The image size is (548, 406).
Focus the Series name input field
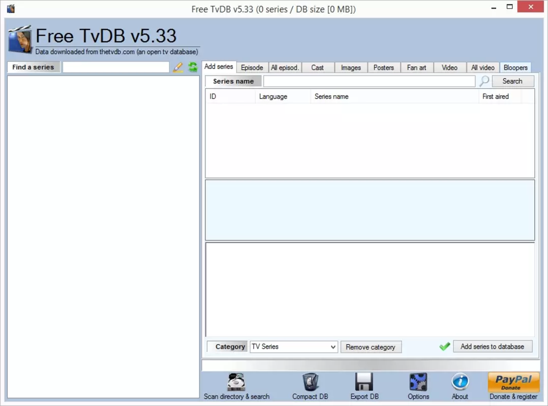pyautogui.click(x=369, y=81)
